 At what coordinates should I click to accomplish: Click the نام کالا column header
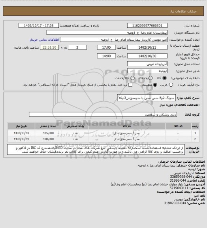click(127, 126)
